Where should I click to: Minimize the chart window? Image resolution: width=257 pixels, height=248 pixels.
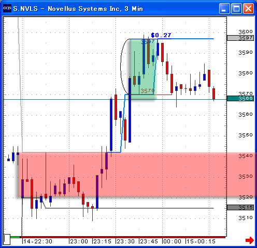(224, 8)
